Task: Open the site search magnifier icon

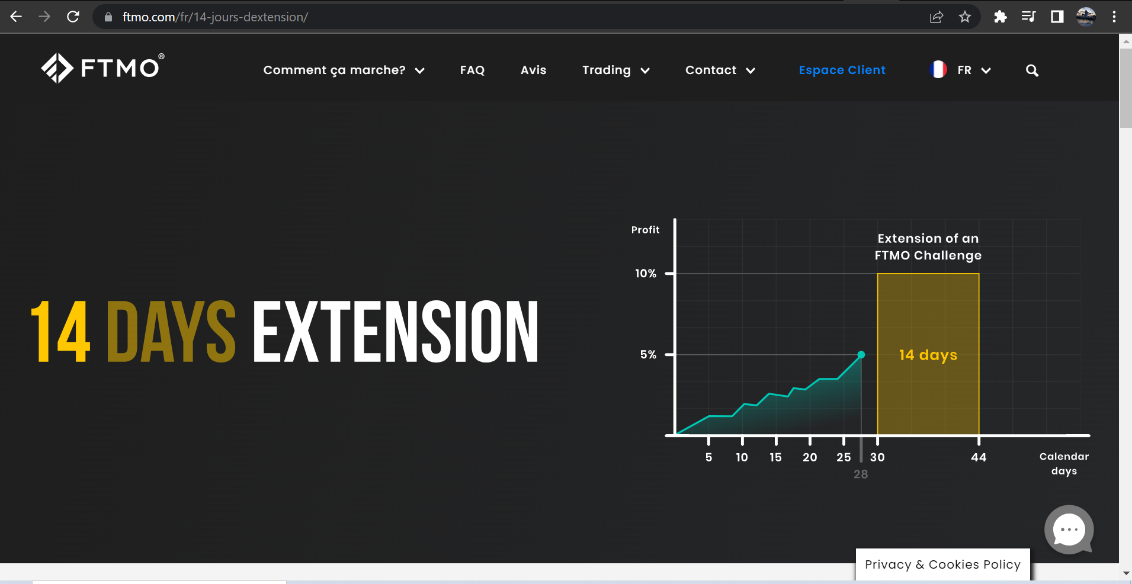Action: coord(1032,70)
